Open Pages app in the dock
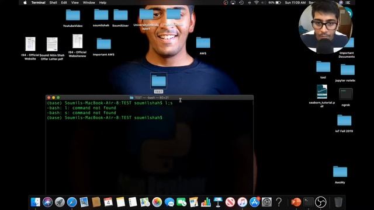This screenshot has width=374, height=210. pos(193,202)
